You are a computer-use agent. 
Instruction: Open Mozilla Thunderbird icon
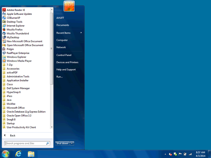coord(4,33)
